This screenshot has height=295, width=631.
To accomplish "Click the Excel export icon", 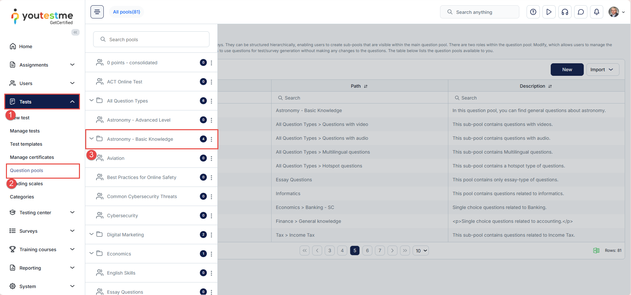I will click(596, 251).
